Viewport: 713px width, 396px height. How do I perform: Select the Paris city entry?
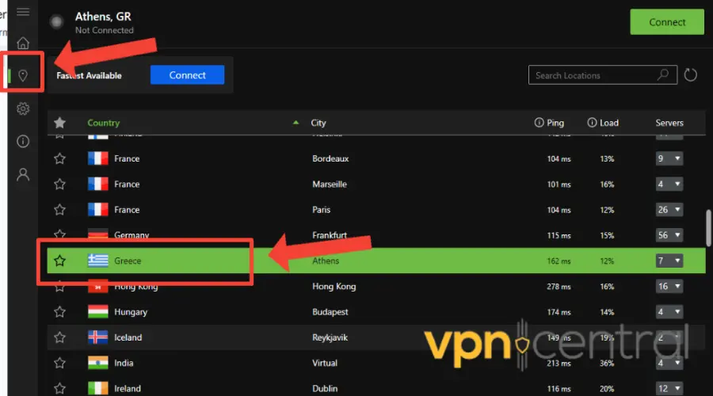click(321, 210)
